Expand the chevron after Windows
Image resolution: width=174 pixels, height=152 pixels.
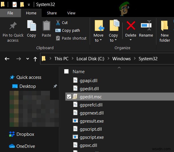point(135,58)
